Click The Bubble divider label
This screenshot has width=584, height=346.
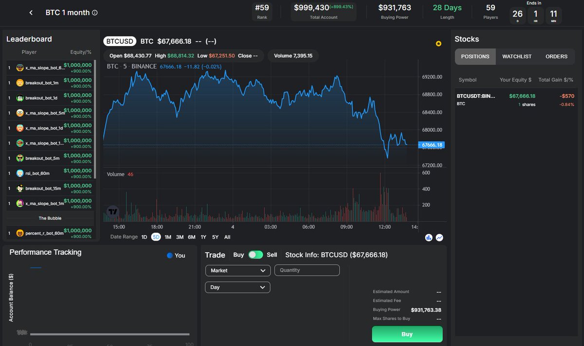pyautogui.click(x=50, y=218)
